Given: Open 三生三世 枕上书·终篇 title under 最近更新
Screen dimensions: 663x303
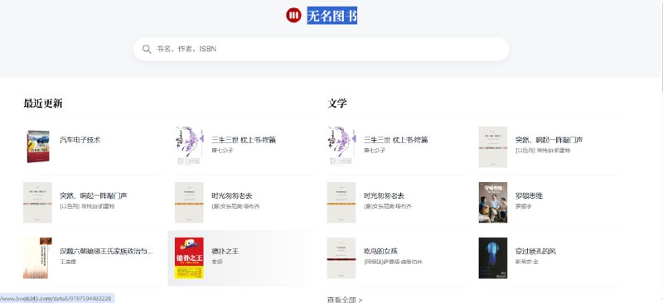Looking at the screenshot, I should pos(244,140).
